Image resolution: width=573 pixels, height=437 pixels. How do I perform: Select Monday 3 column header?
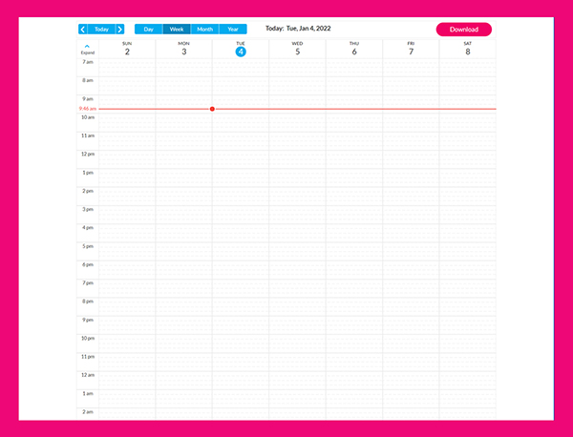click(x=183, y=49)
